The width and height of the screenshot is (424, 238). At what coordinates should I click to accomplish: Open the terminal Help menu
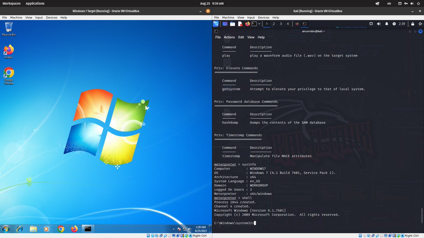(x=261, y=37)
